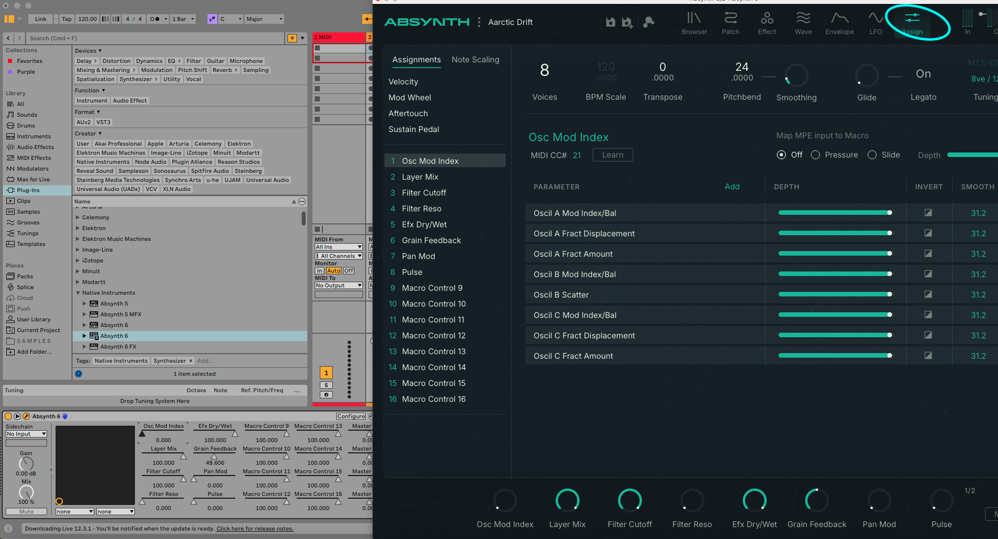Select the Pressure MPE input radio button
The height and width of the screenshot is (539, 998).
coord(815,155)
